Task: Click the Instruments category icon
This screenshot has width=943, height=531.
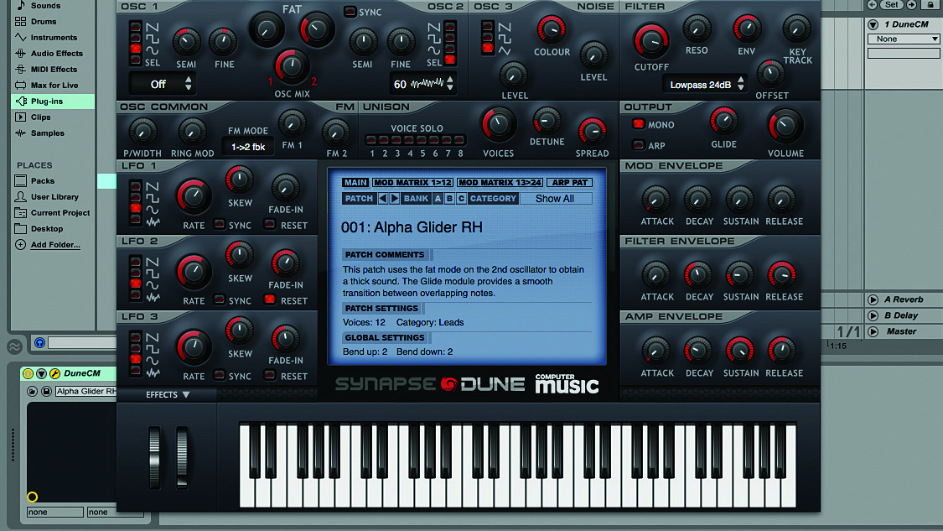Action: 20,37
